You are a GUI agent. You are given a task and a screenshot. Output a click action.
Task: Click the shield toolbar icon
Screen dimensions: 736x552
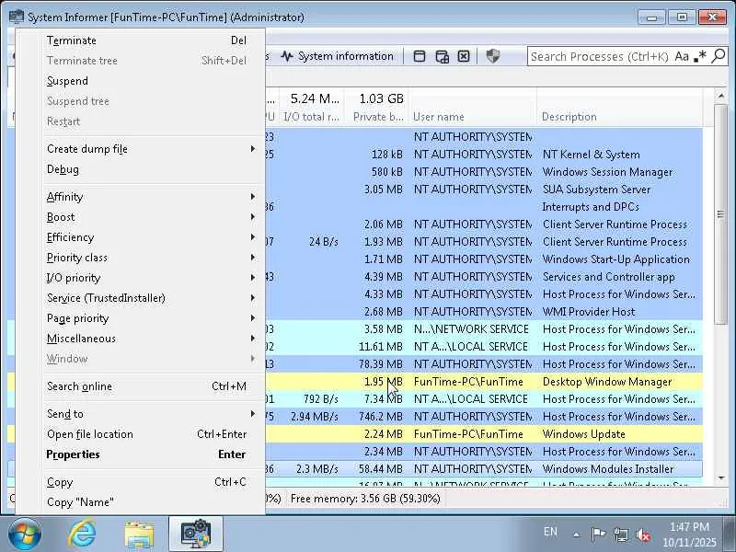492,56
